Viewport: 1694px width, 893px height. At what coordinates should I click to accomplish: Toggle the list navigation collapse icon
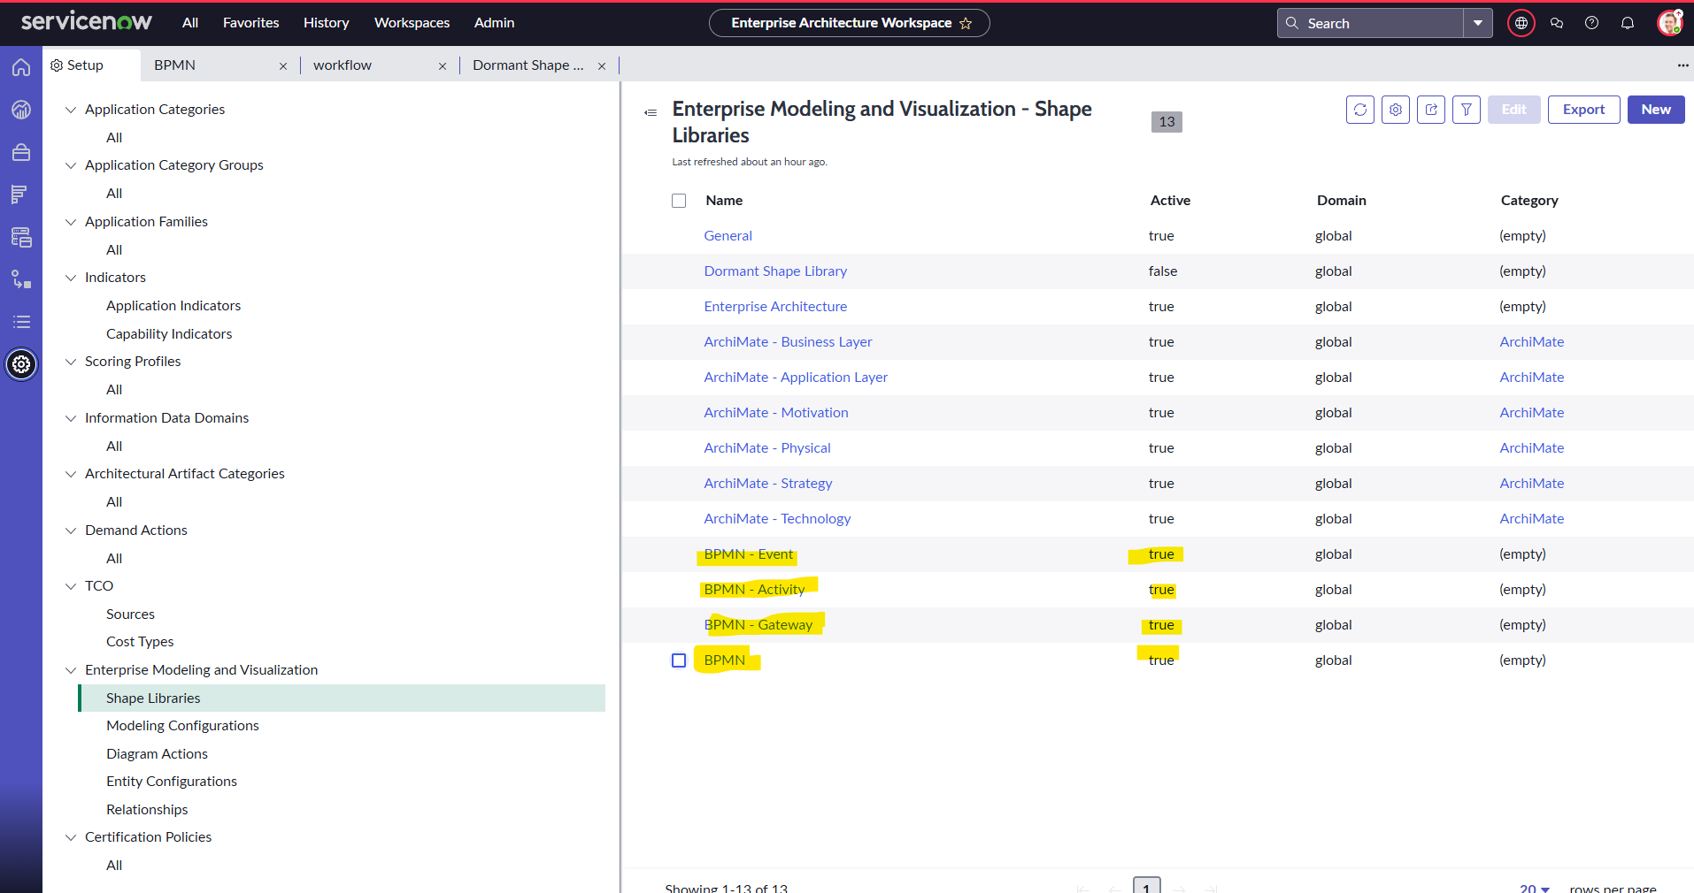tap(651, 112)
